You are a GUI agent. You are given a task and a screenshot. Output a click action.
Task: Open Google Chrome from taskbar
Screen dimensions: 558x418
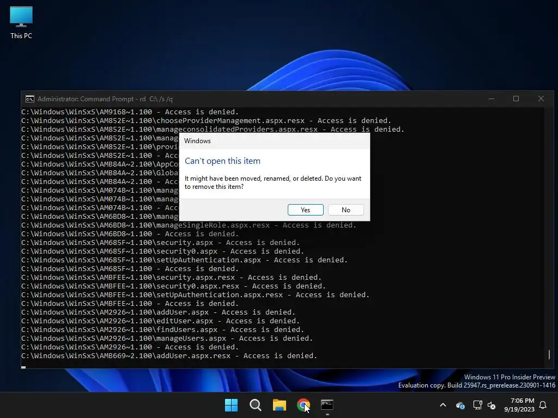point(303,405)
